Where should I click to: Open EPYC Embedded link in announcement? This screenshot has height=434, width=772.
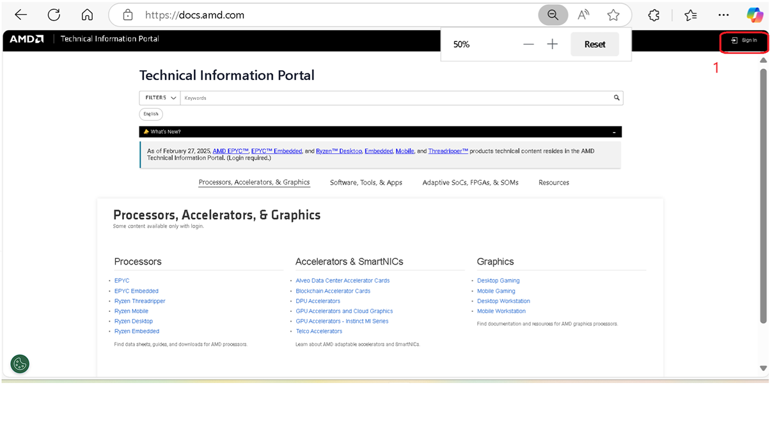click(x=276, y=151)
